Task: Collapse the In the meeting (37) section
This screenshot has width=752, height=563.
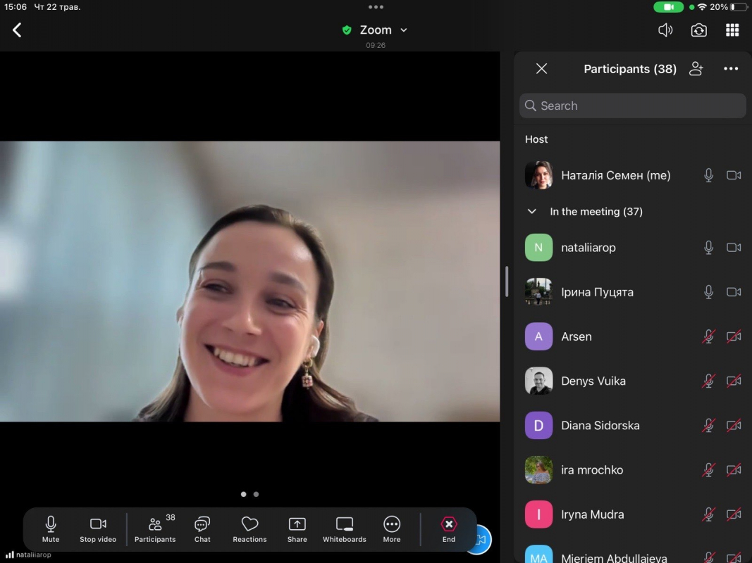Action: pos(532,211)
